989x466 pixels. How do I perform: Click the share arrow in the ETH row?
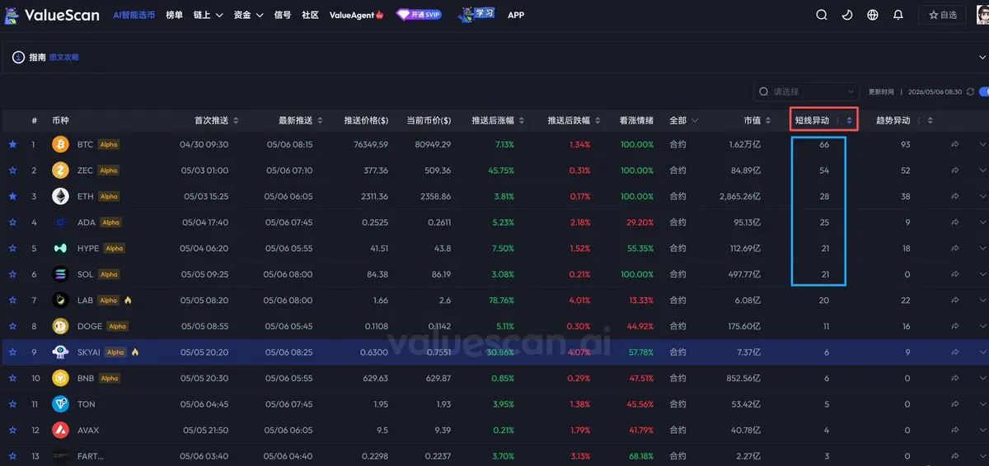click(x=954, y=196)
